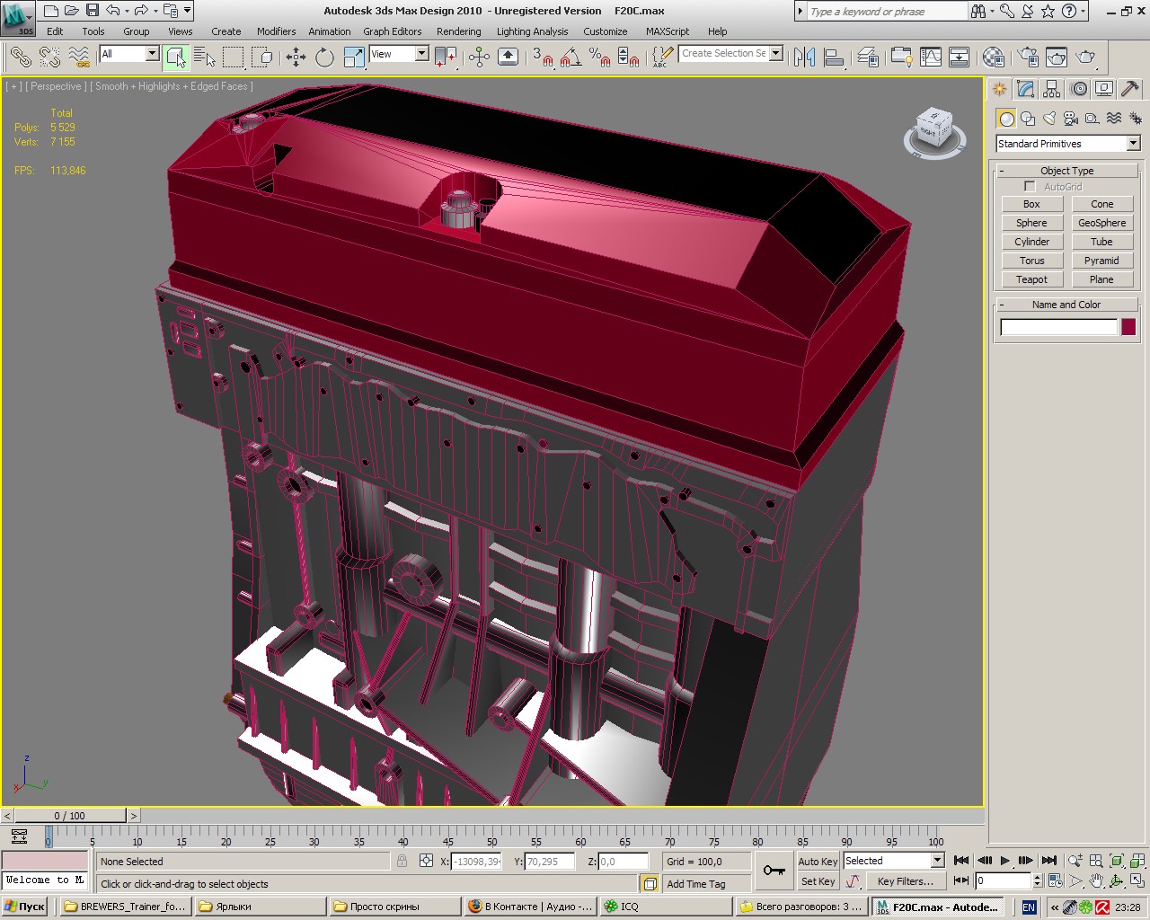This screenshot has height=920, width=1150.
Task: Open the Material Editor
Action: (993, 57)
